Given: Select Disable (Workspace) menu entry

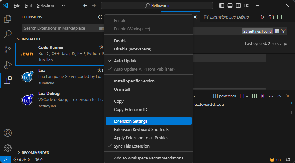Looking at the screenshot, I should [149, 49].
